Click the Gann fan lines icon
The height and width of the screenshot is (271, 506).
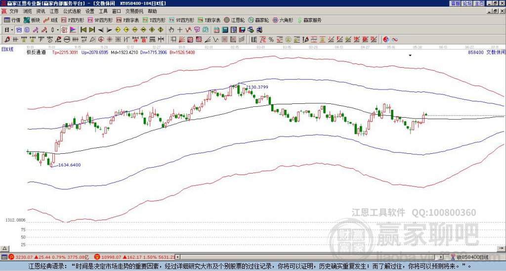182,40
